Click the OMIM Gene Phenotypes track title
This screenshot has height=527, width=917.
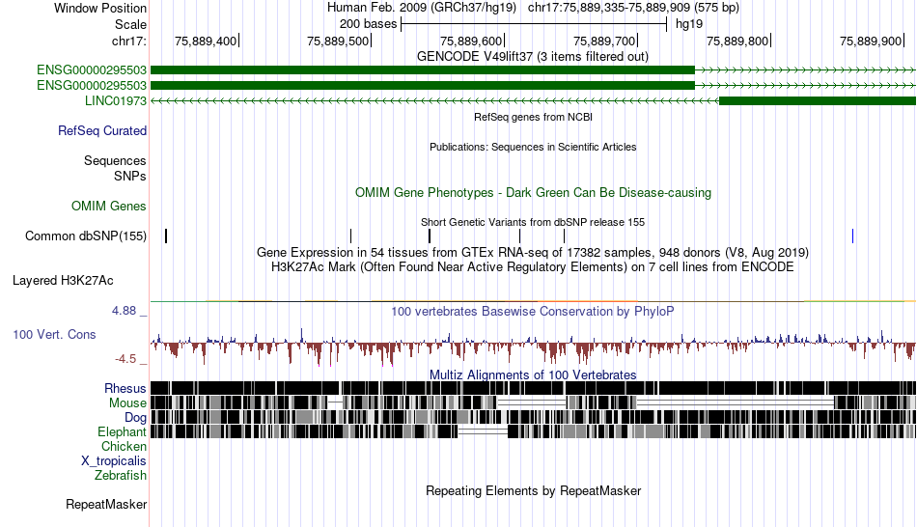[534, 192]
